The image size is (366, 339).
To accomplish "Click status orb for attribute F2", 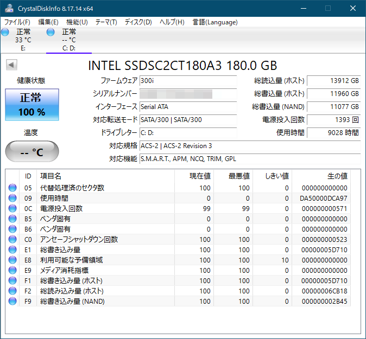I will 12,291.
